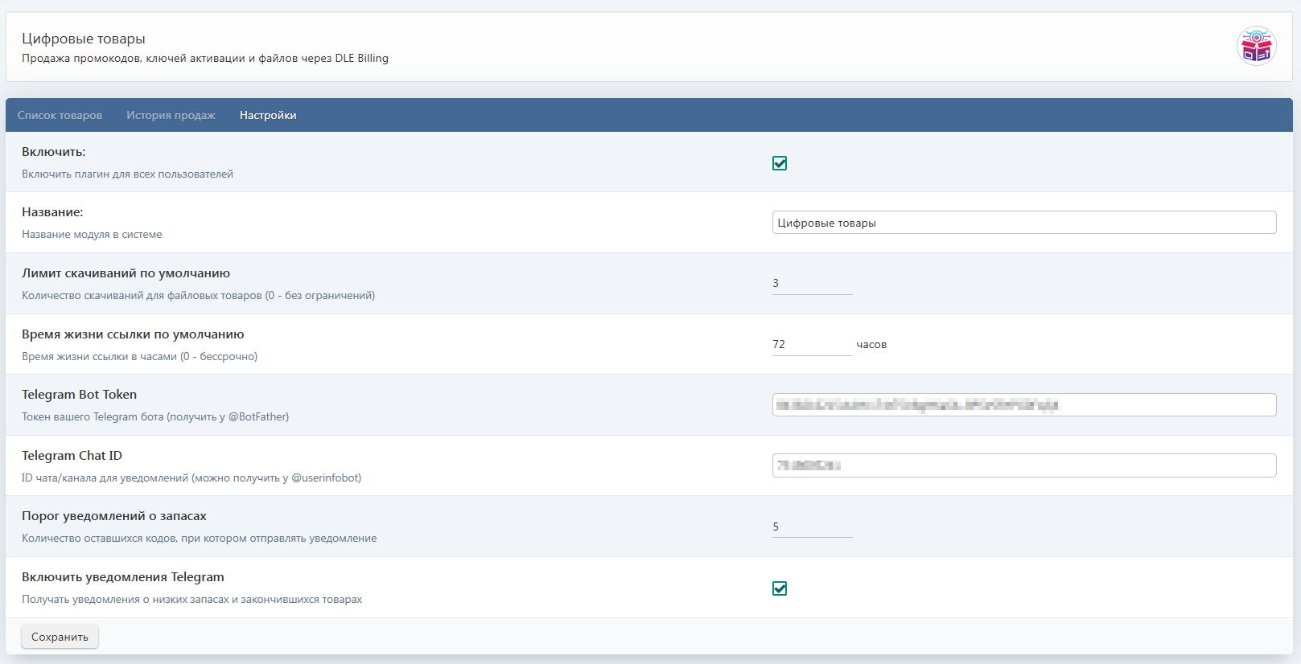Click the Включить уведомления Telegram label text
1301x664 pixels.
tap(123, 577)
